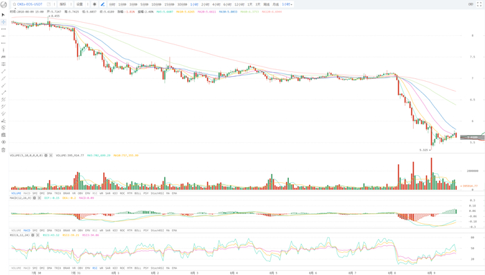Click the pencil drawing tools icon

[x=103, y=4]
